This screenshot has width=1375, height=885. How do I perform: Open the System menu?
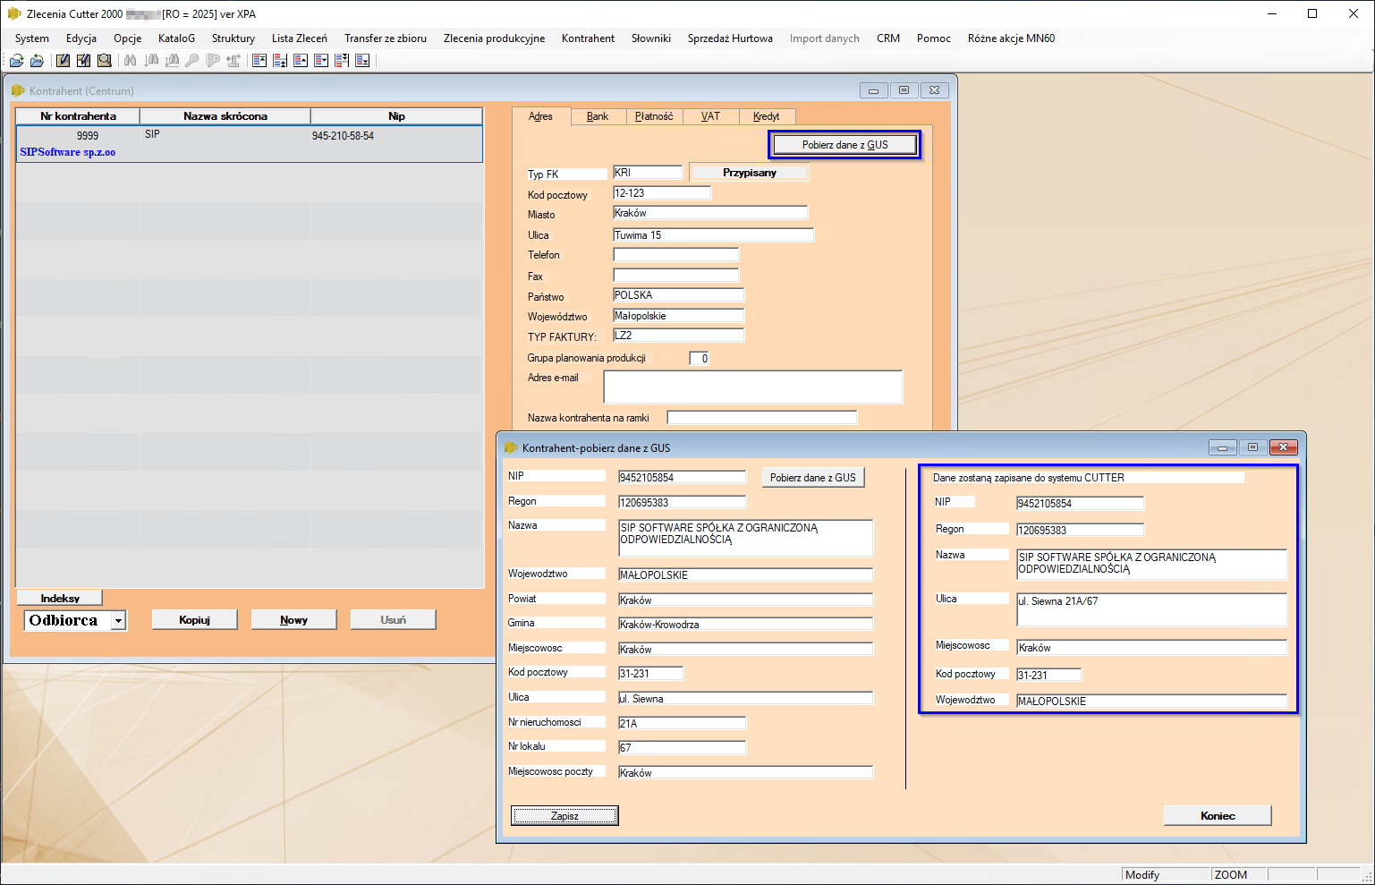32,38
